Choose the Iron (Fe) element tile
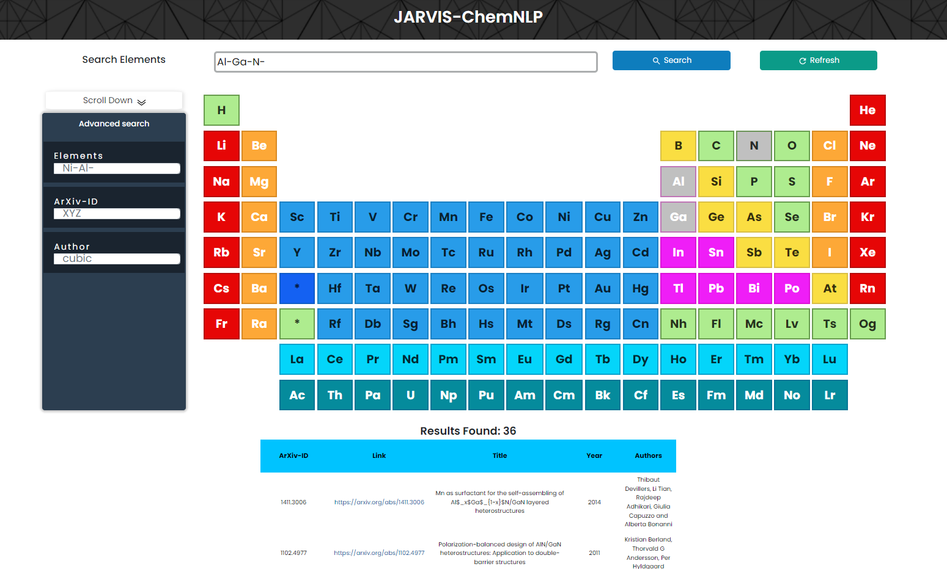 [486, 217]
